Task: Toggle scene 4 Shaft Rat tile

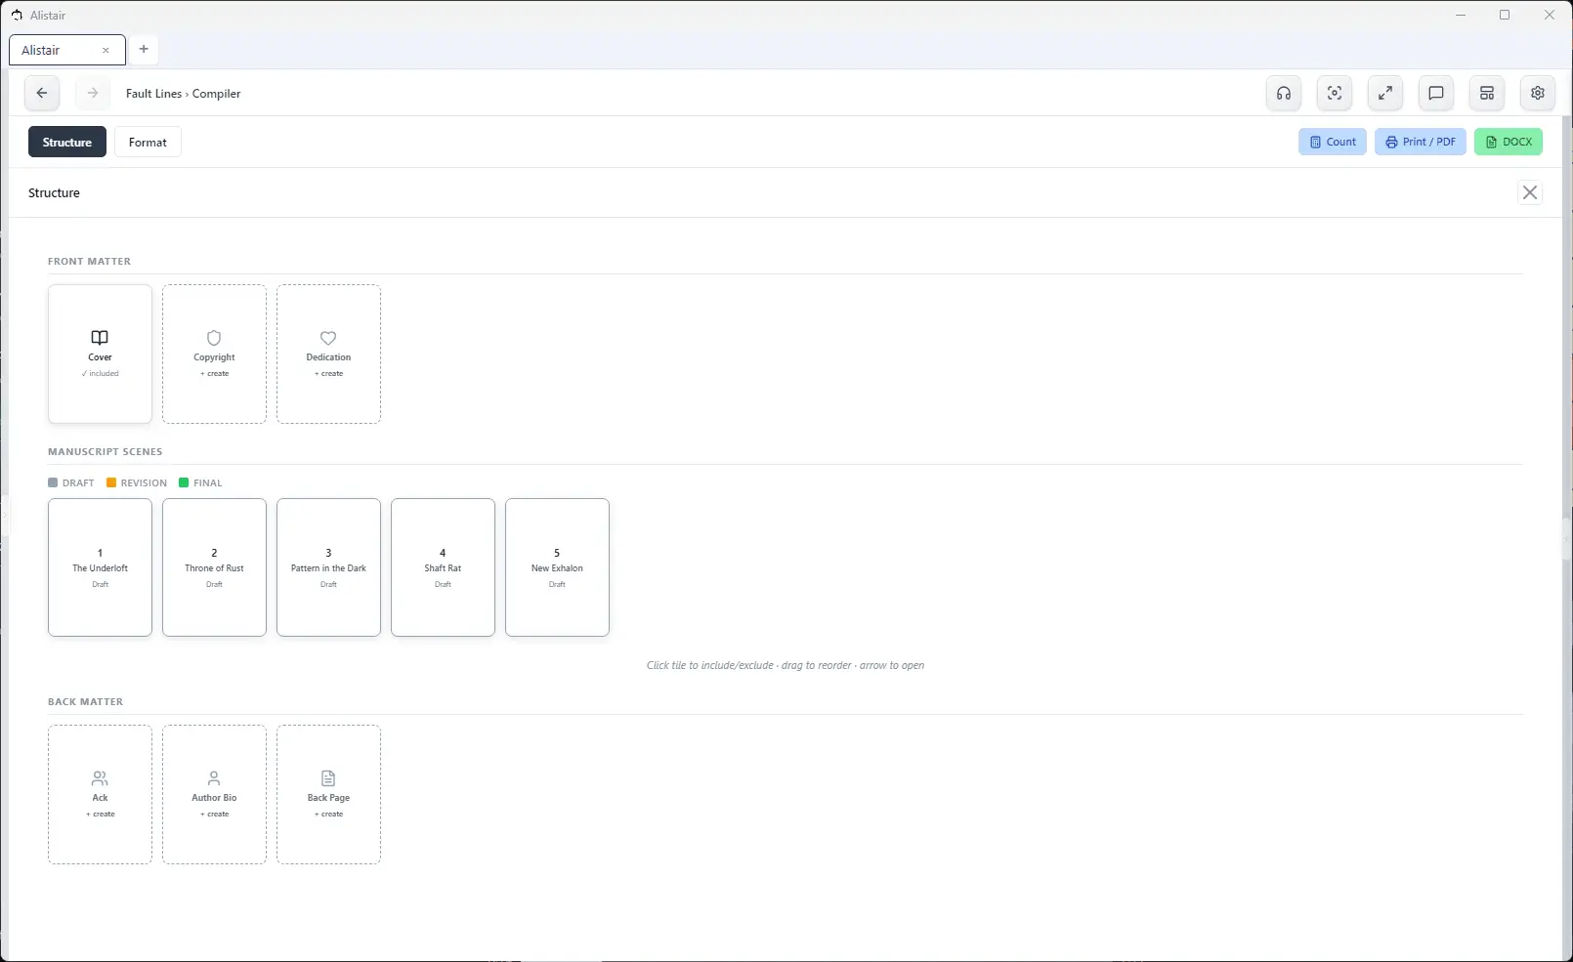Action: (x=443, y=567)
